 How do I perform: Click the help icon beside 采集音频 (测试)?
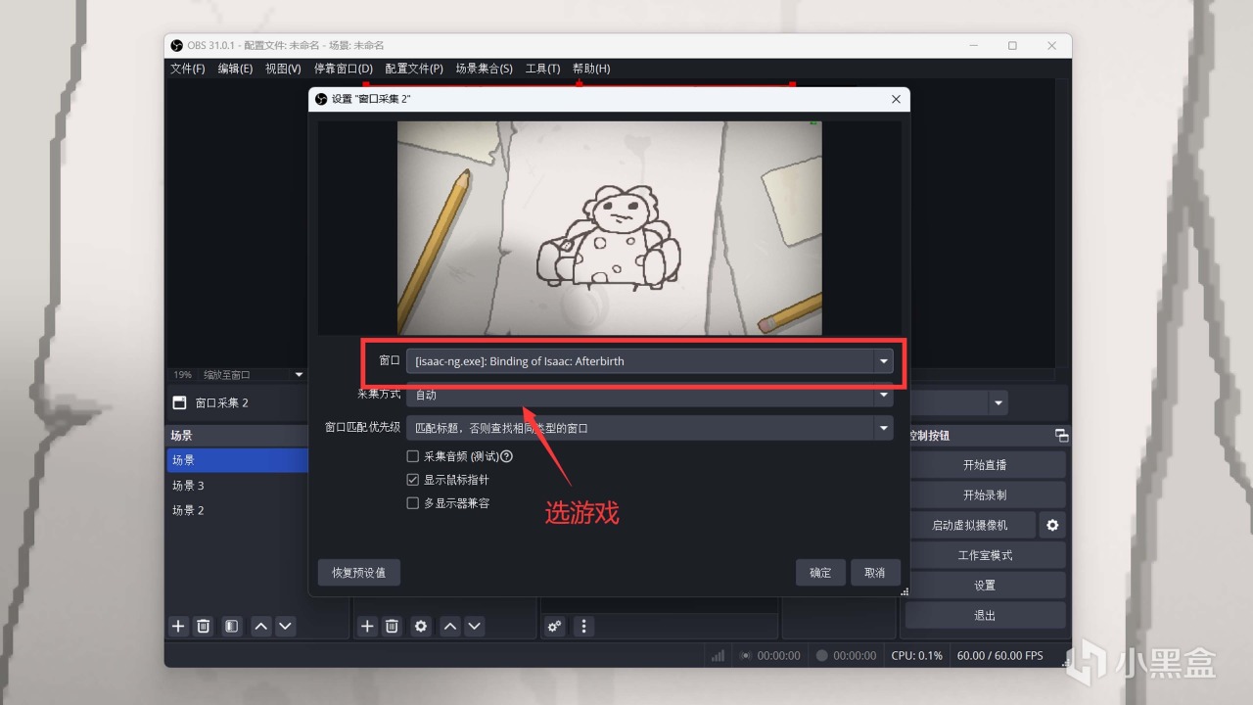click(x=506, y=456)
